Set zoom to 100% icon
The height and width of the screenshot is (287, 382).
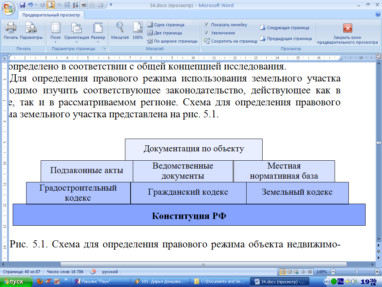[x=138, y=31]
